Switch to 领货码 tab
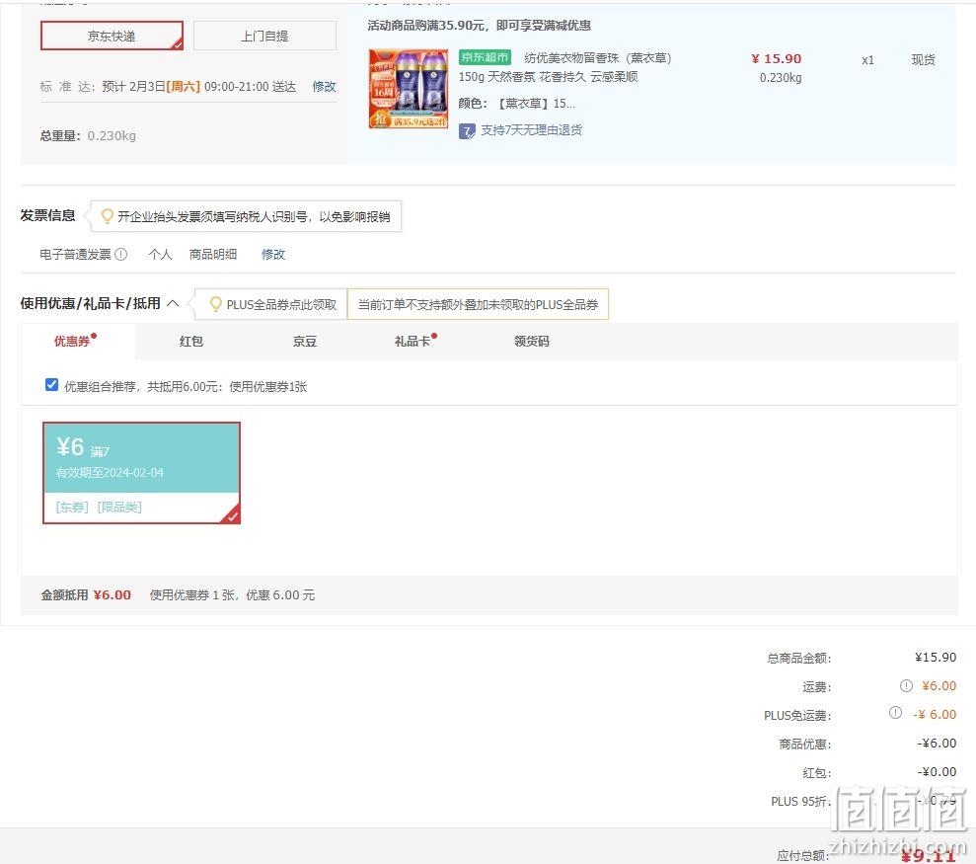This screenshot has width=976, height=864. 532,342
